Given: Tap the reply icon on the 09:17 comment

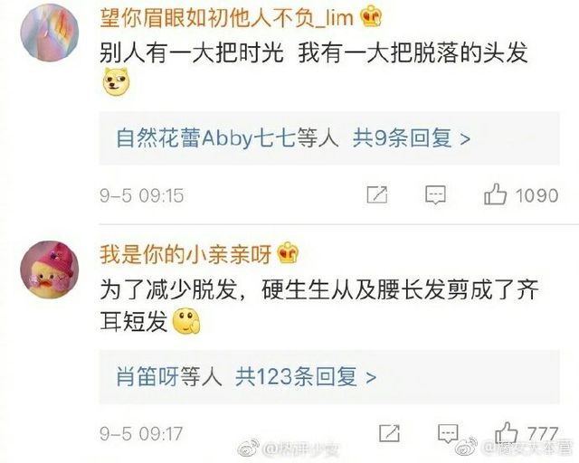Looking at the screenshot, I should [448, 433].
